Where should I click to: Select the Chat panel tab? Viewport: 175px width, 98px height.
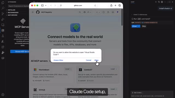(x=133, y=2)
